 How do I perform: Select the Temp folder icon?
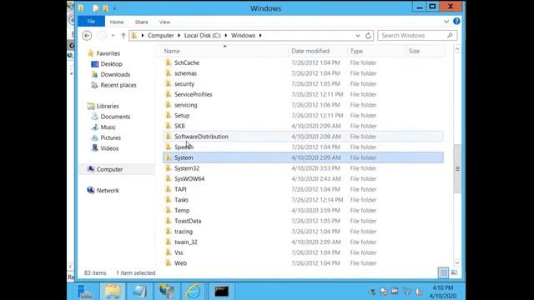(169, 210)
